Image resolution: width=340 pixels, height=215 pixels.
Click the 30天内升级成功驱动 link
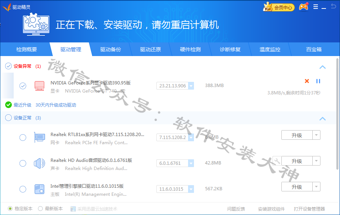[x=56, y=105]
